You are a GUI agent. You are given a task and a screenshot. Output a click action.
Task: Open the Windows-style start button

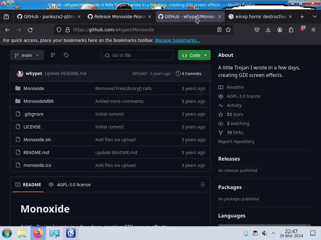7,233
